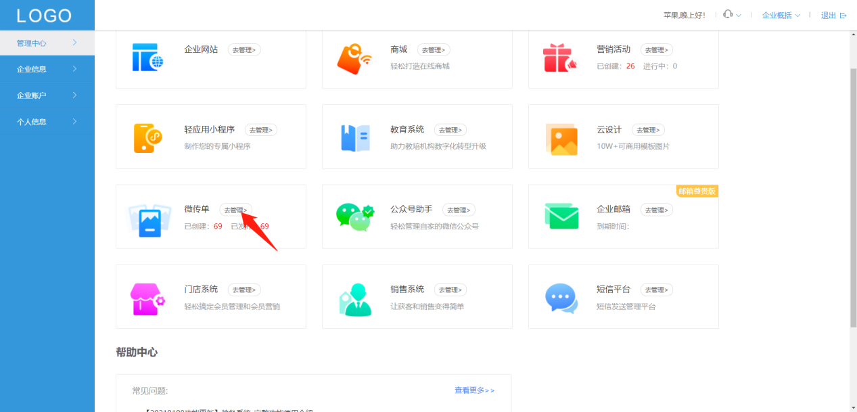The height and width of the screenshot is (412, 857).
Task: Open 去管理 for 公众号助手
Action: (459, 210)
